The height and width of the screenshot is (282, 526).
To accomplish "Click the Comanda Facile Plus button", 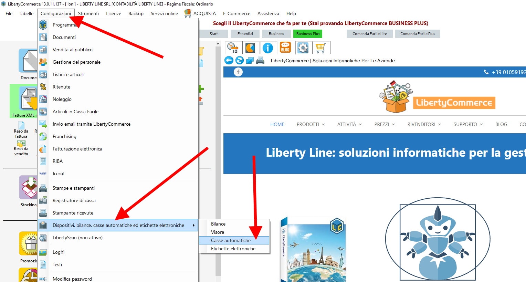I will coord(418,34).
